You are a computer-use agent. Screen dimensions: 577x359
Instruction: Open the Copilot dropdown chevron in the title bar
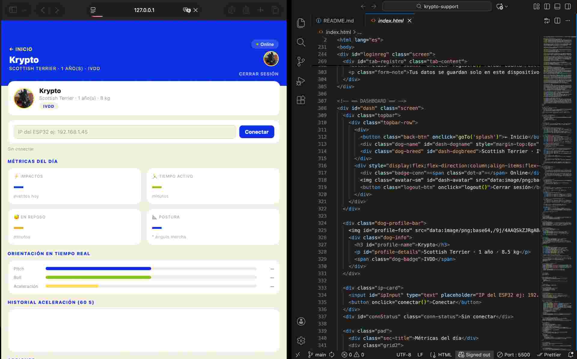coord(506,6)
